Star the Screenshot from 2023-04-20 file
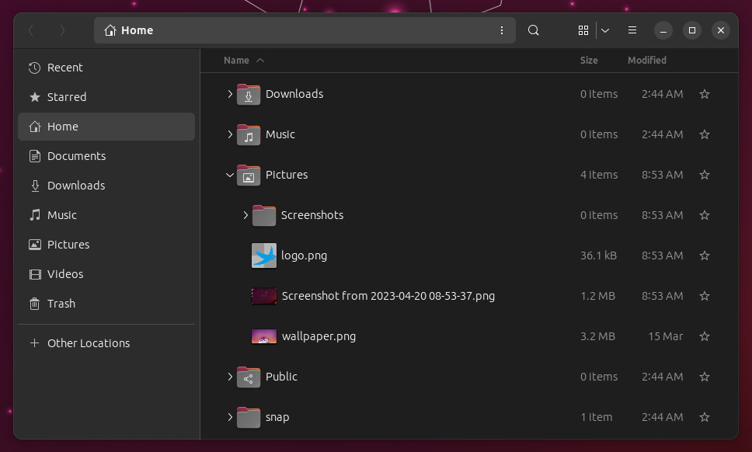Viewport: 752px width, 452px height. click(704, 296)
